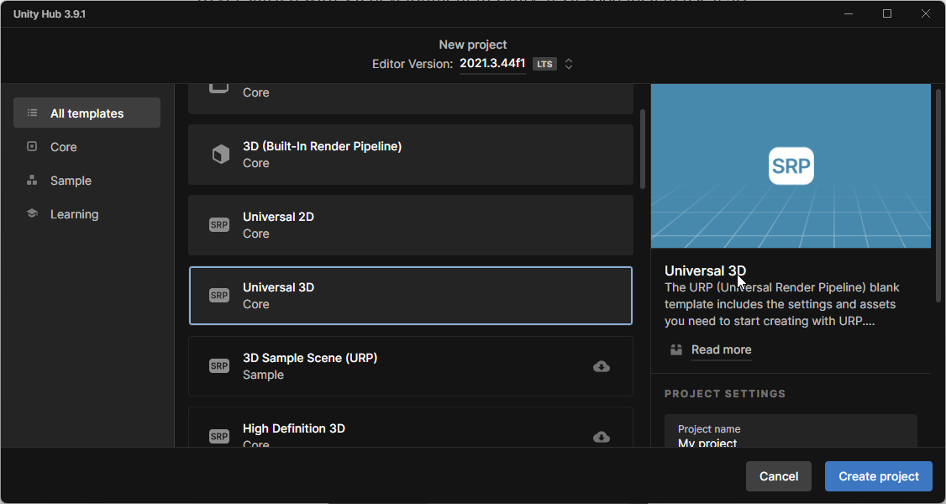
Task: Select the Universal 3D template entry
Action: [411, 295]
